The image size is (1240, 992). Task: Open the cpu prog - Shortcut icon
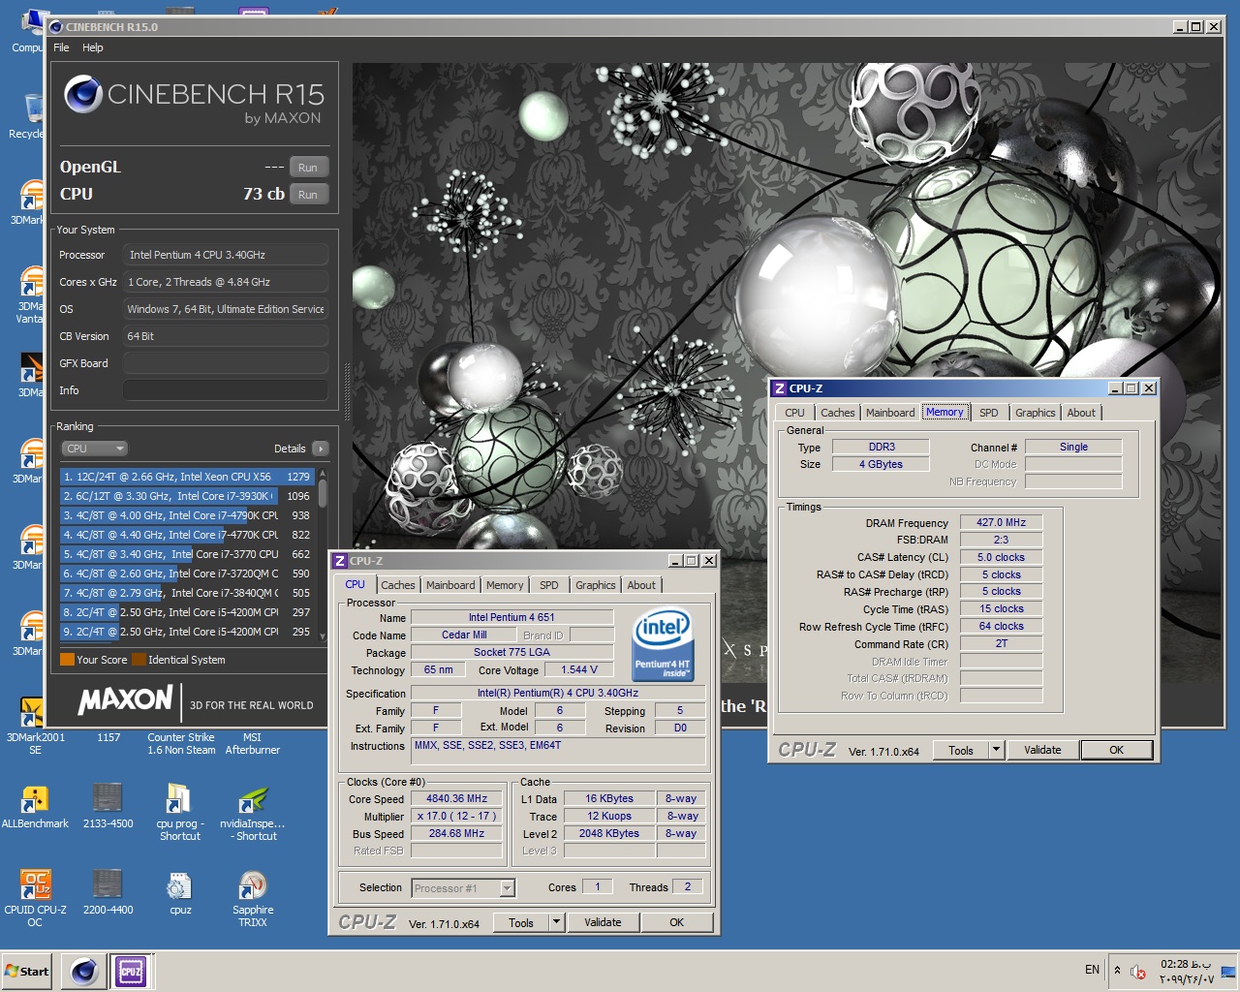(x=180, y=812)
